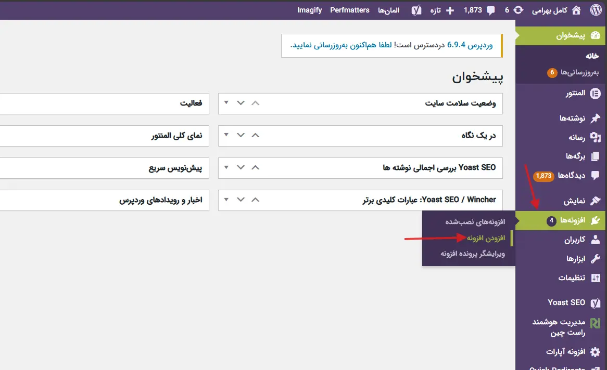Click the plugin icon beside افزونه‌ها
Viewport: 607px width, 370px height.
[596, 220]
